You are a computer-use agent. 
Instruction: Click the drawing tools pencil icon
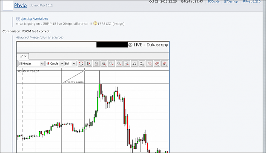(x=165, y=64)
